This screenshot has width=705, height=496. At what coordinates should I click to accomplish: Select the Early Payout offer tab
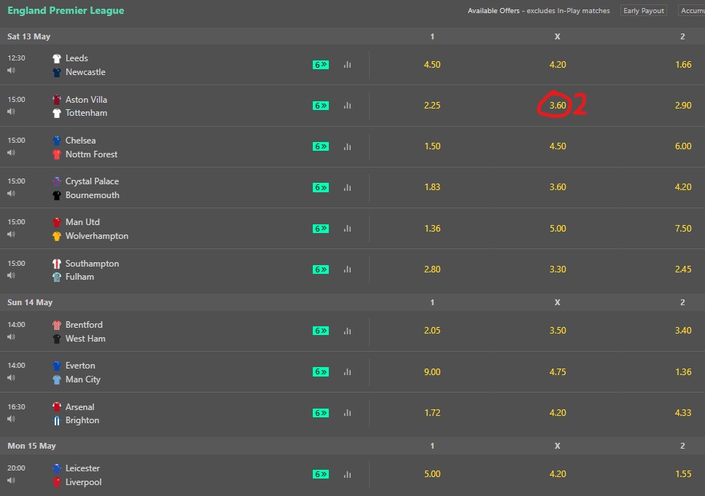(x=644, y=10)
